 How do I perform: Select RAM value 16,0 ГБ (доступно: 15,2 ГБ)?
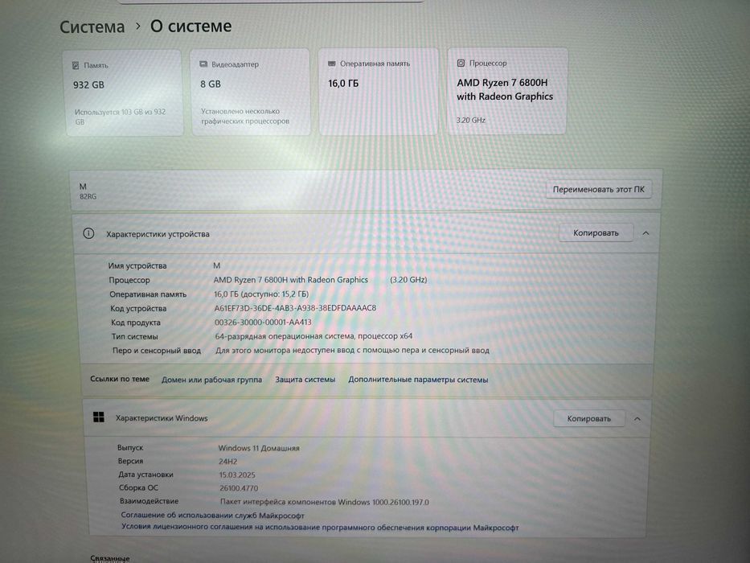tap(261, 294)
